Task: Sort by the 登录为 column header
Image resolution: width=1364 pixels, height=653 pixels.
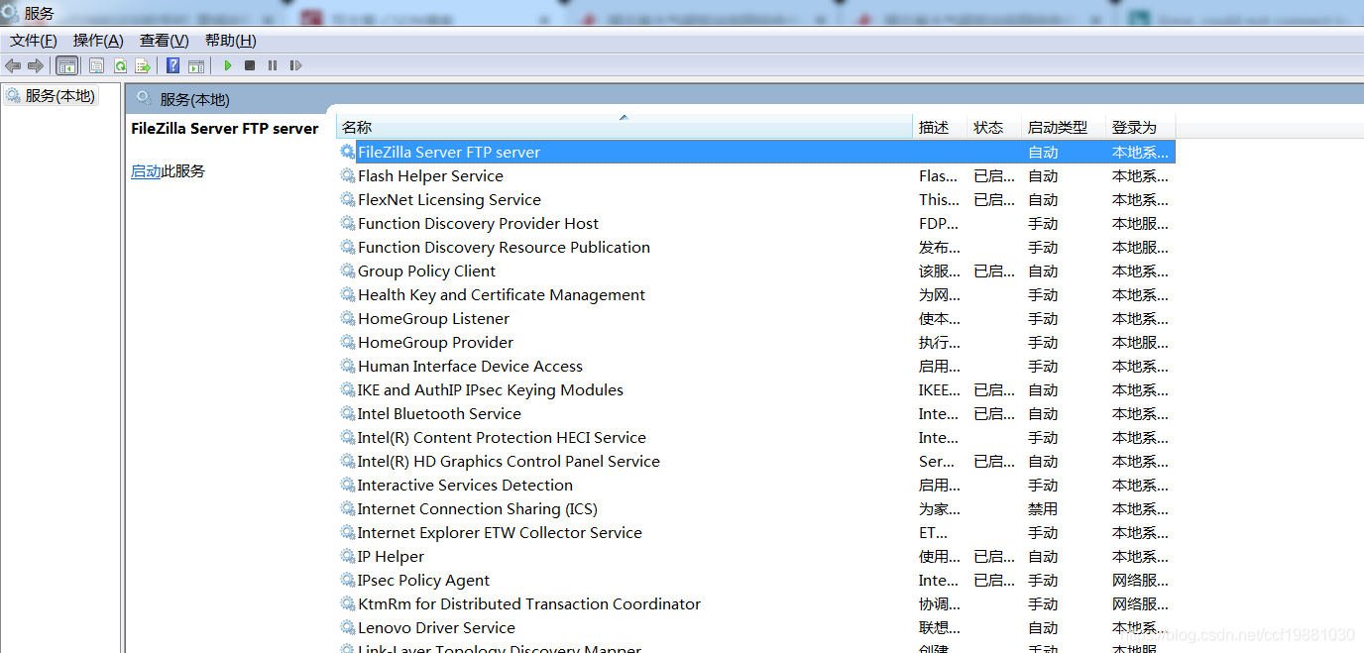Action: [x=1140, y=127]
